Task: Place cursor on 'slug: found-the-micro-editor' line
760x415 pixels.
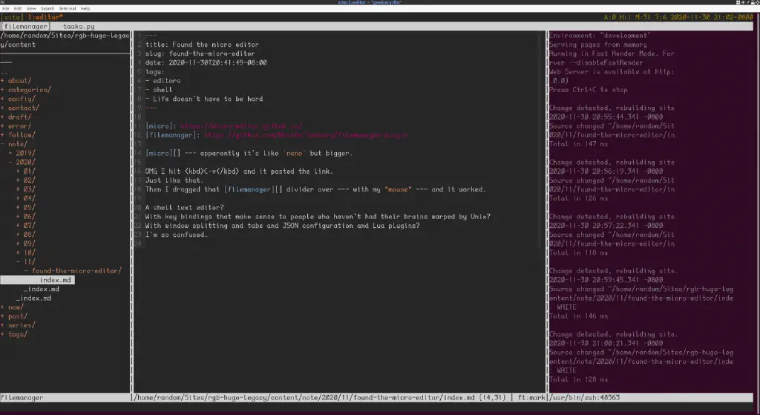Action: click(200, 53)
